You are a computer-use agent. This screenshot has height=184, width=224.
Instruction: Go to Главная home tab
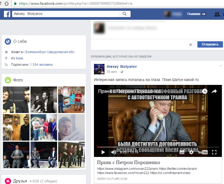[x=194, y=14]
